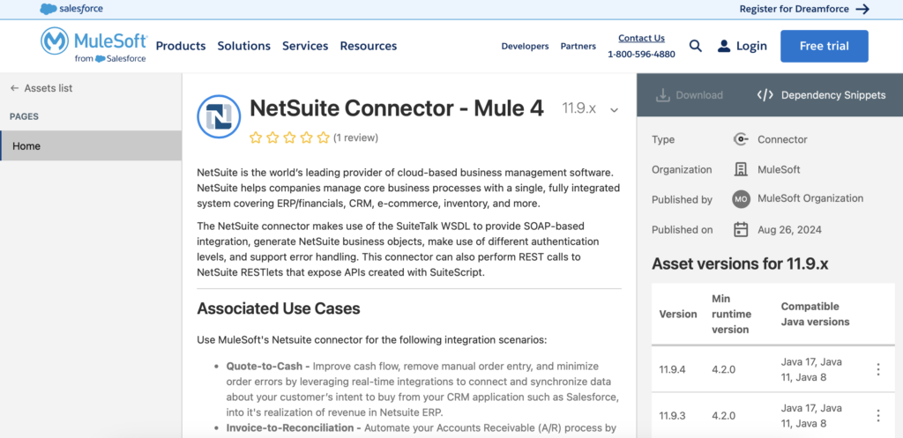
Task: Click the (1 review) link
Action: [x=356, y=137]
